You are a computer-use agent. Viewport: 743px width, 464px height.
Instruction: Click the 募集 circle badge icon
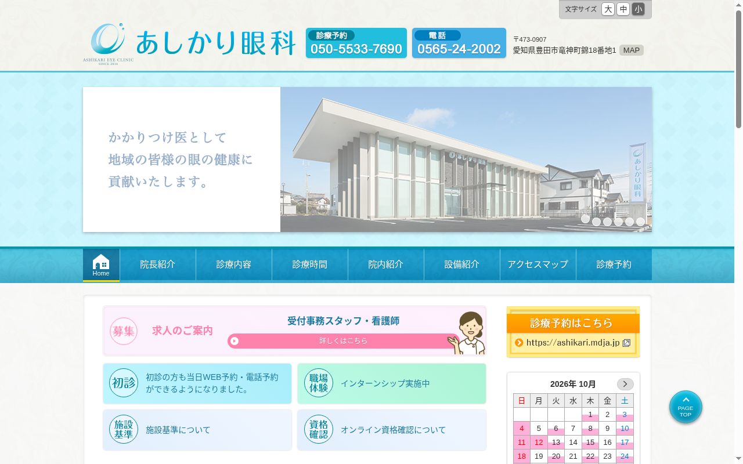click(x=124, y=331)
